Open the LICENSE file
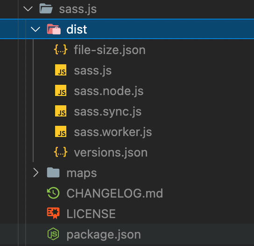The height and width of the screenshot is (246, 254). [91, 214]
